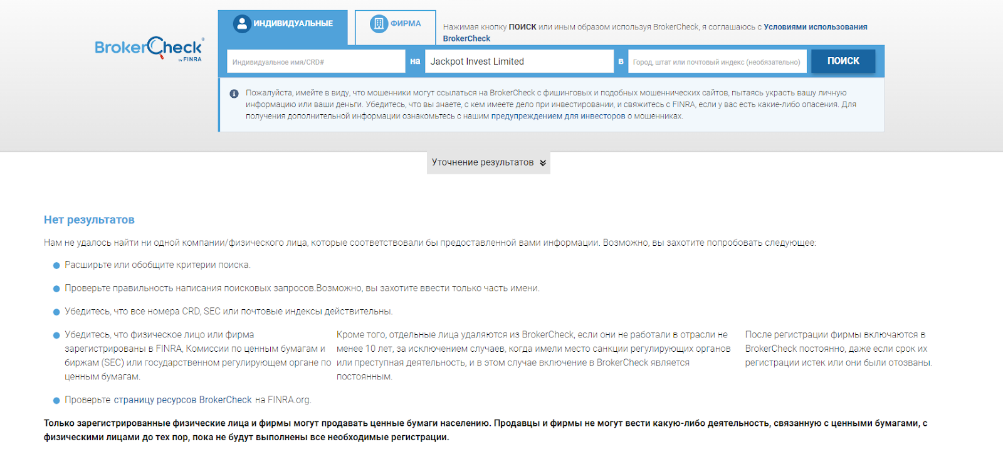Image resolution: width=1003 pixels, height=449 pixels.
Task: Click the text about номера CRD, SEC
Action: [x=229, y=312]
